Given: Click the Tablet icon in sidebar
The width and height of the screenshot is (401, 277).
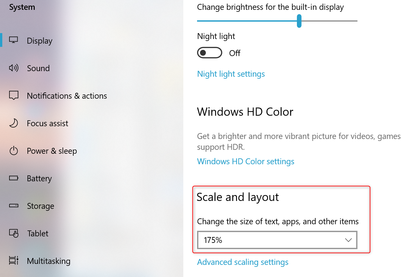Looking at the screenshot, I should tap(14, 233).
